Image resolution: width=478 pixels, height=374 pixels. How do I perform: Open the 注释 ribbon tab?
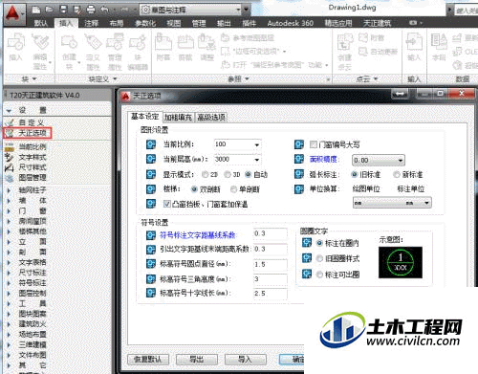tap(91, 23)
